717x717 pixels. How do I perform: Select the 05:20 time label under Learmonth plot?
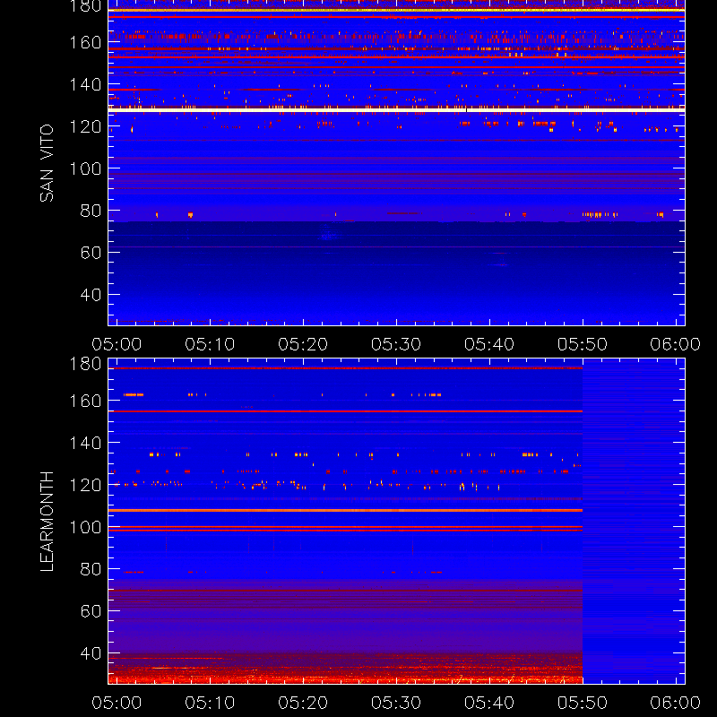tap(303, 703)
